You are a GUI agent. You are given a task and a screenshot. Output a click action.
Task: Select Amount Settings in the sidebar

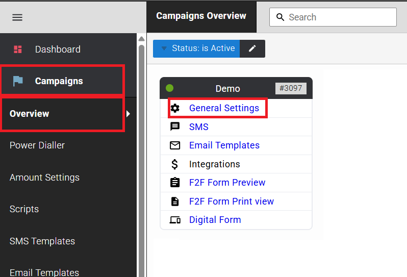[44, 178]
